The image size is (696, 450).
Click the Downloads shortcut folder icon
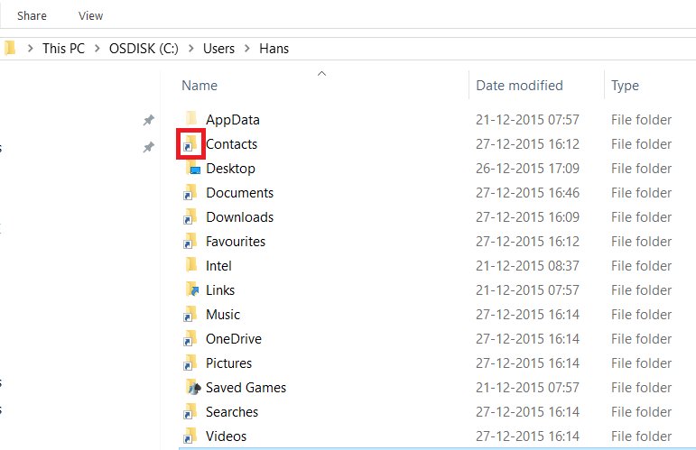click(x=190, y=216)
